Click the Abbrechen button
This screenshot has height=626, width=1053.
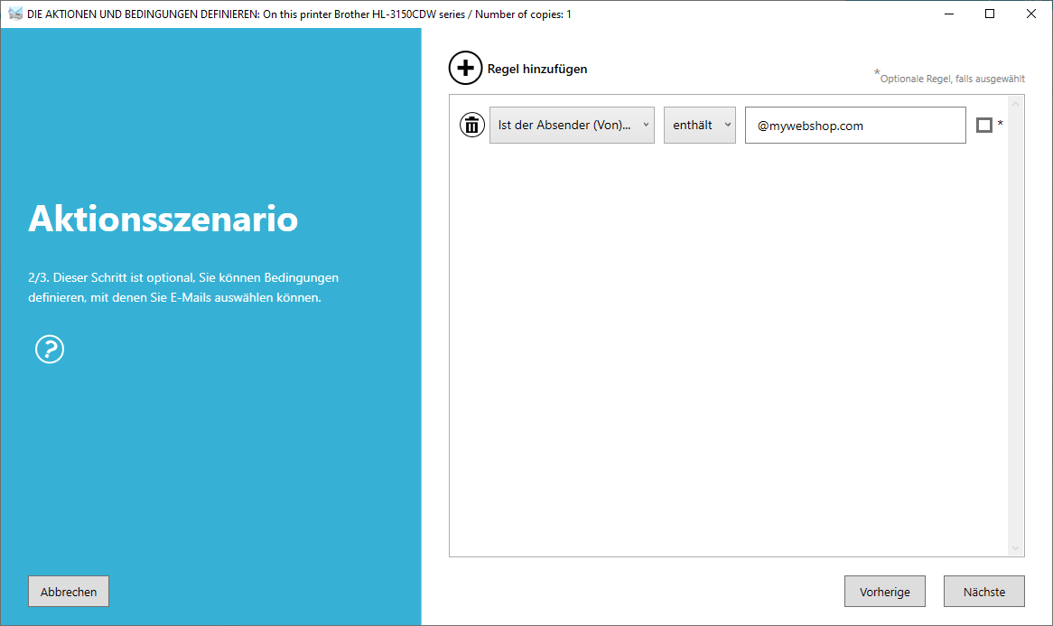point(69,591)
